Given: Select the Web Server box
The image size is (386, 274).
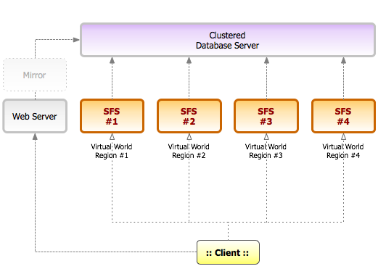Looking at the screenshot, I should point(35,116).
